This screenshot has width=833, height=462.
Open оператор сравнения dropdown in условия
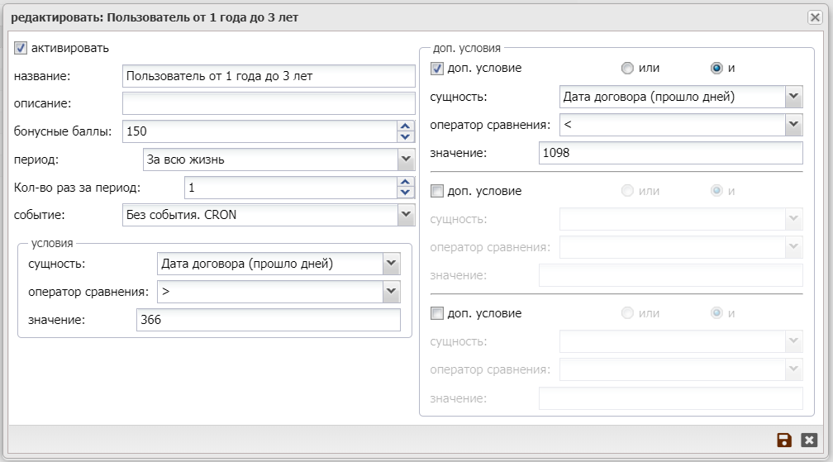[x=391, y=292]
